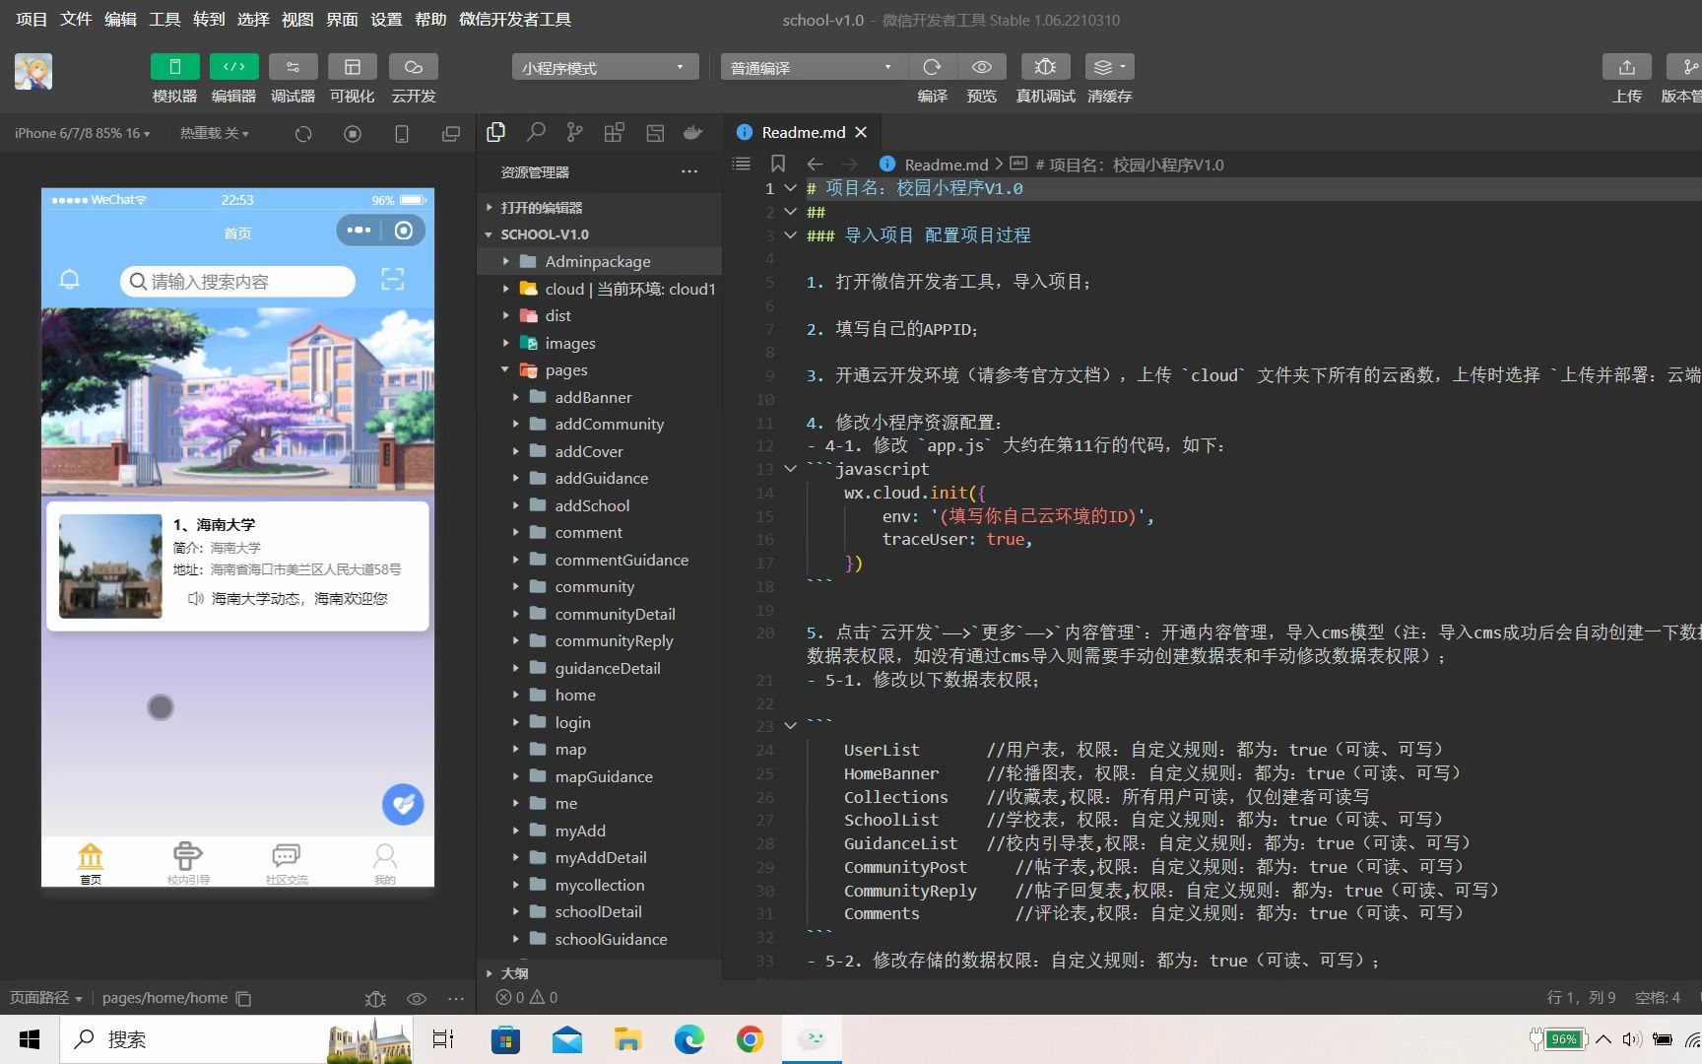This screenshot has height=1064, width=1702.
Task: Toggle the Debugger panel button
Action: tap(293, 67)
